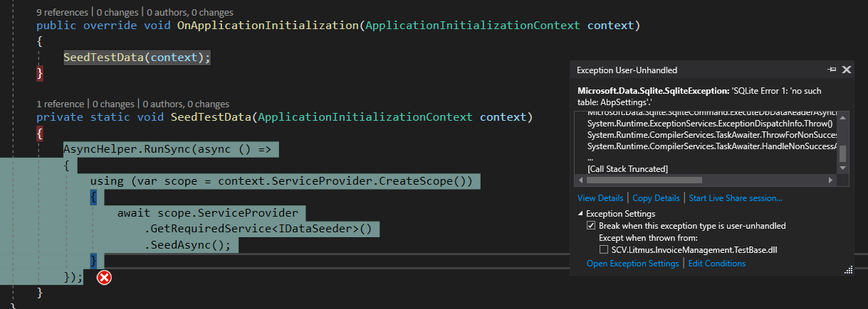The height and width of the screenshot is (309, 868).
Task: Pin the Exception User-Unhandled popup
Action: click(831, 70)
